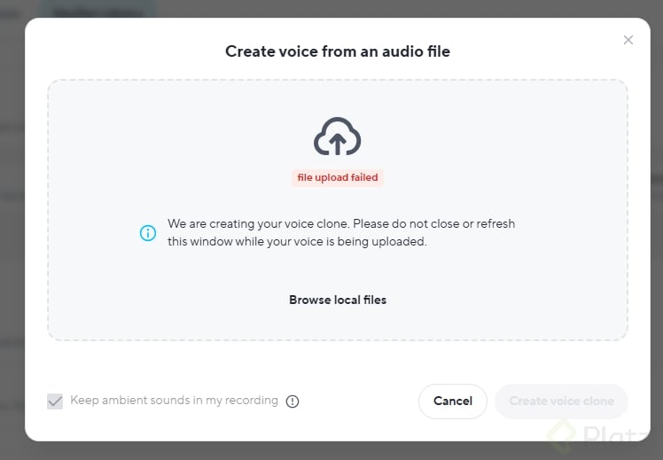This screenshot has width=663, height=460.
Task: Click the dimmed backdrop below the dialog
Action: pyautogui.click(x=266, y=451)
